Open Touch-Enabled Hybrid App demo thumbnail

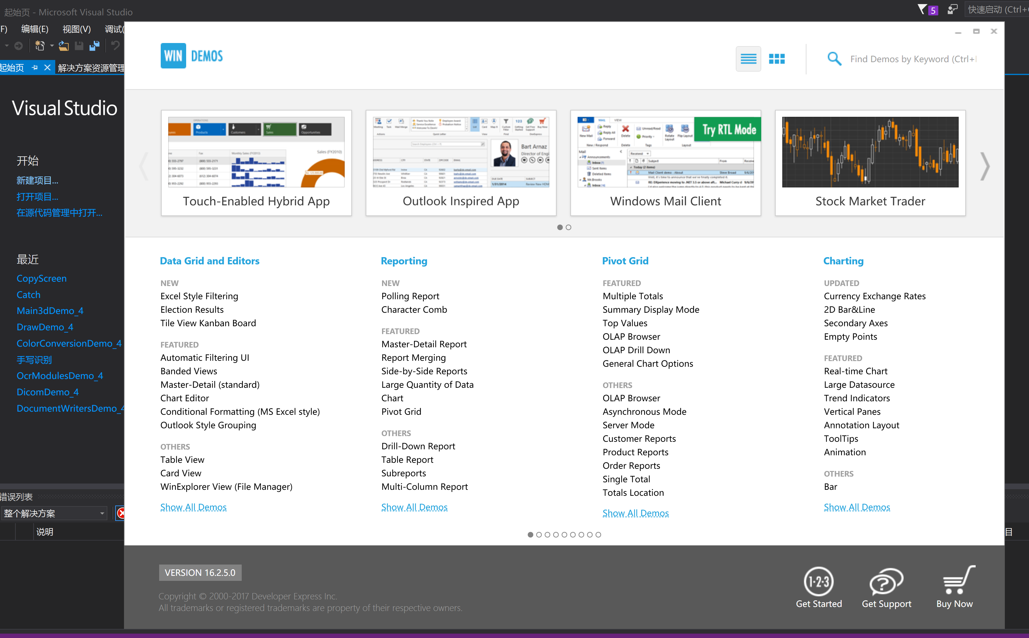click(256, 163)
